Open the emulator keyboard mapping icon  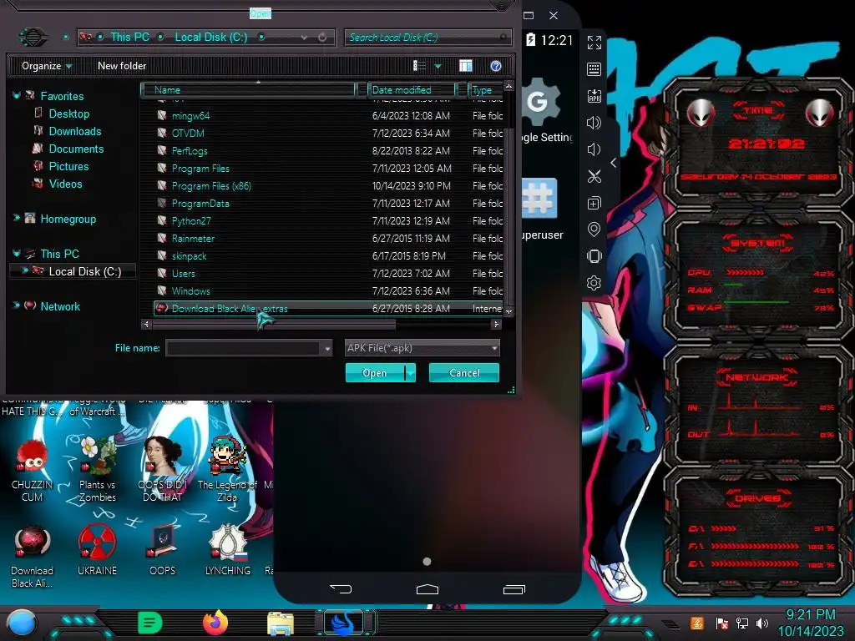click(x=594, y=69)
